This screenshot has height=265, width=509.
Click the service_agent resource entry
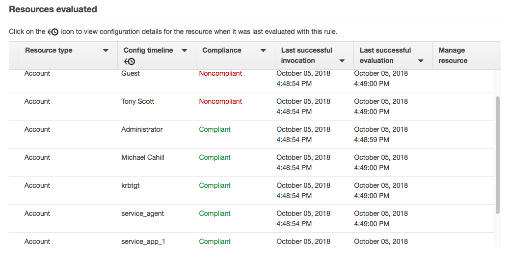142,214
